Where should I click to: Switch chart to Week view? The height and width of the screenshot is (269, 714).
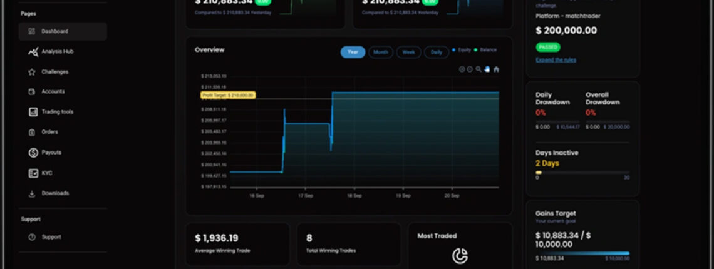click(408, 53)
